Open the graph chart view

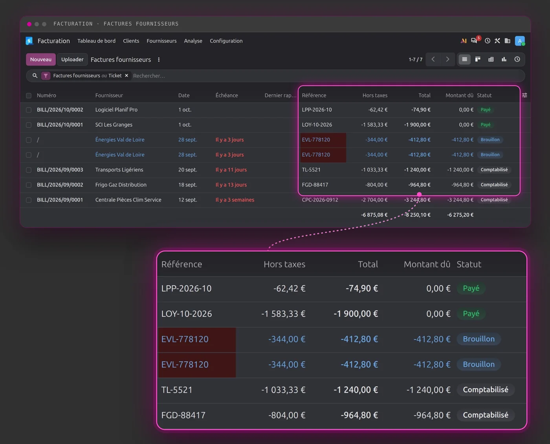(x=504, y=59)
